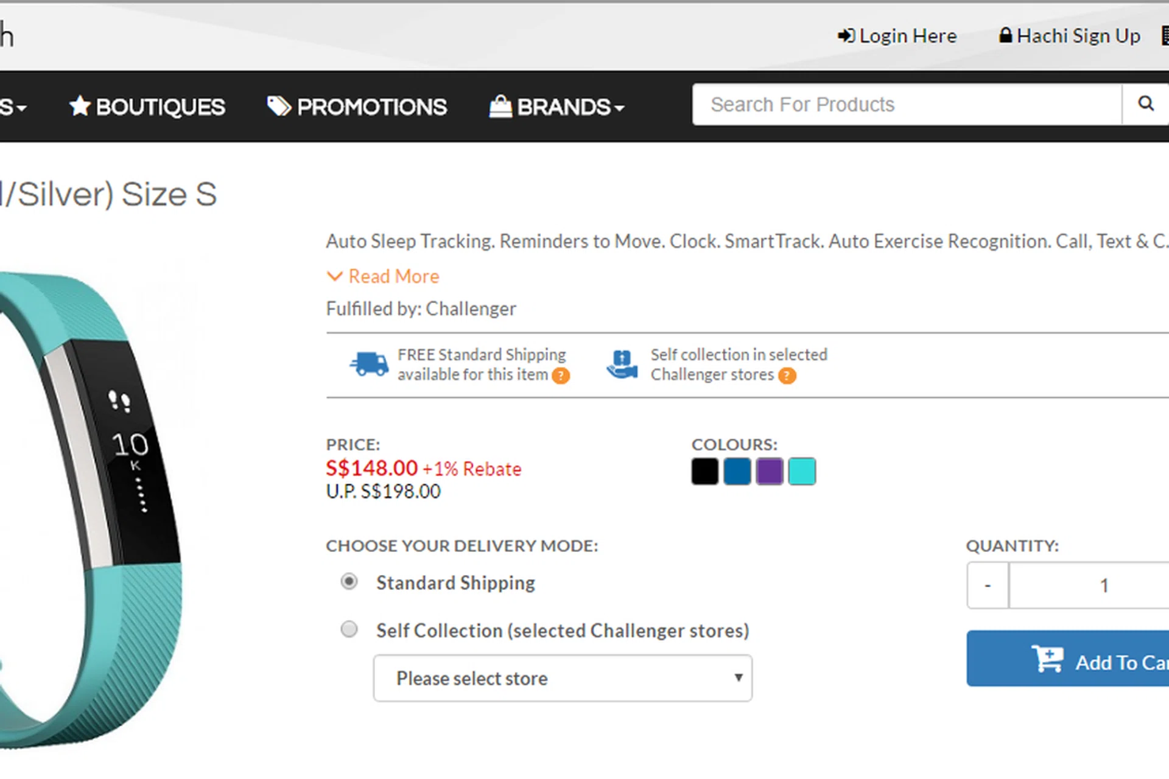The width and height of the screenshot is (1169, 779).
Task: Click the Hachi Sign Up lock icon
Action: point(1005,35)
